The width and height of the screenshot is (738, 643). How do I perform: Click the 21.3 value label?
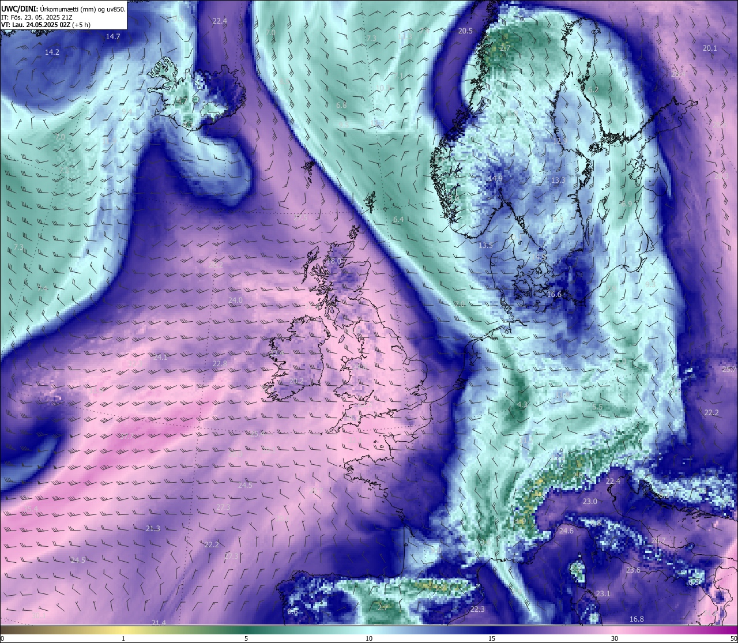point(153,528)
